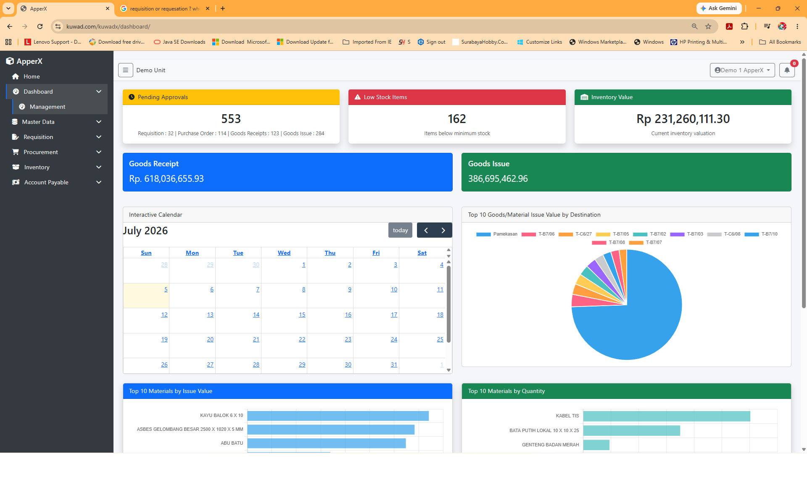Screen dimensions: 807x477
Task: Toggle the Pamekasan legend entry in pie chart
Action: pos(497,234)
